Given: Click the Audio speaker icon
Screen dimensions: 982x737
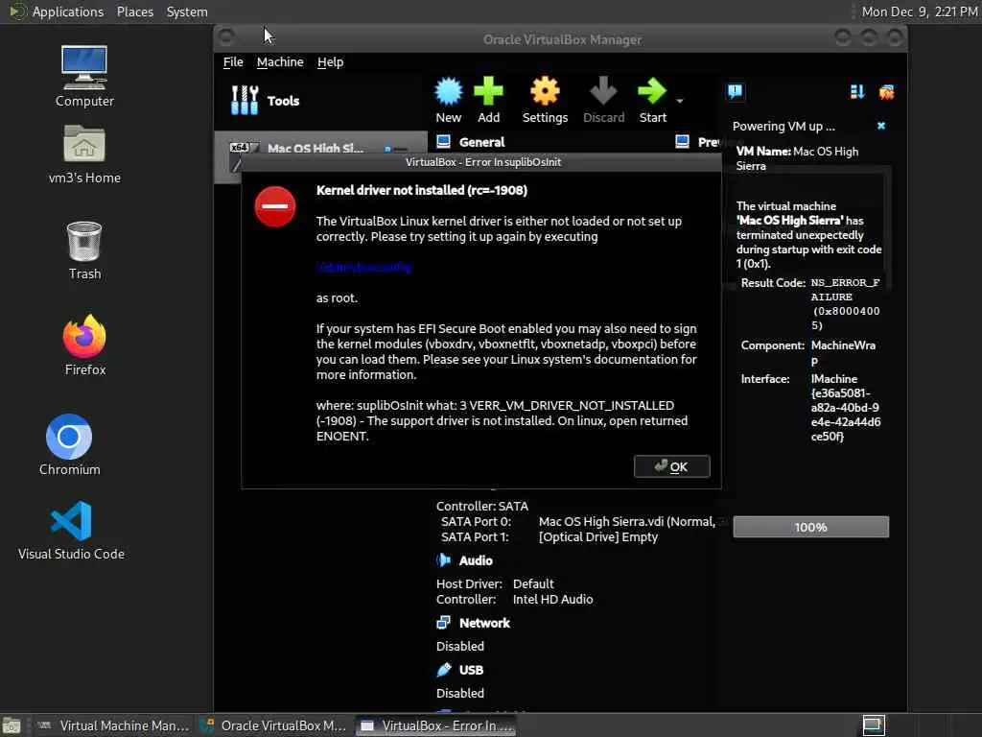Looking at the screenshot, I should 443,560.
